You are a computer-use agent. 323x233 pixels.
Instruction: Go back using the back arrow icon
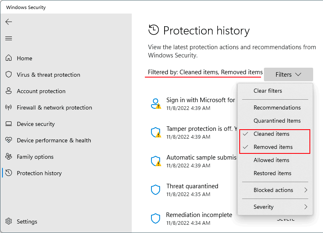coord(9,22)
